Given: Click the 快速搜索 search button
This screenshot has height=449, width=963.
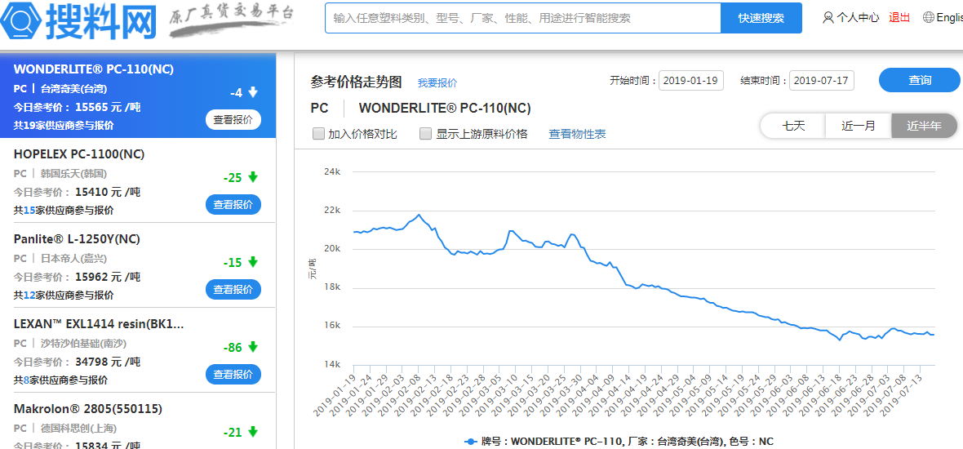Looking at the screenshot, I should tap(761, 18).
